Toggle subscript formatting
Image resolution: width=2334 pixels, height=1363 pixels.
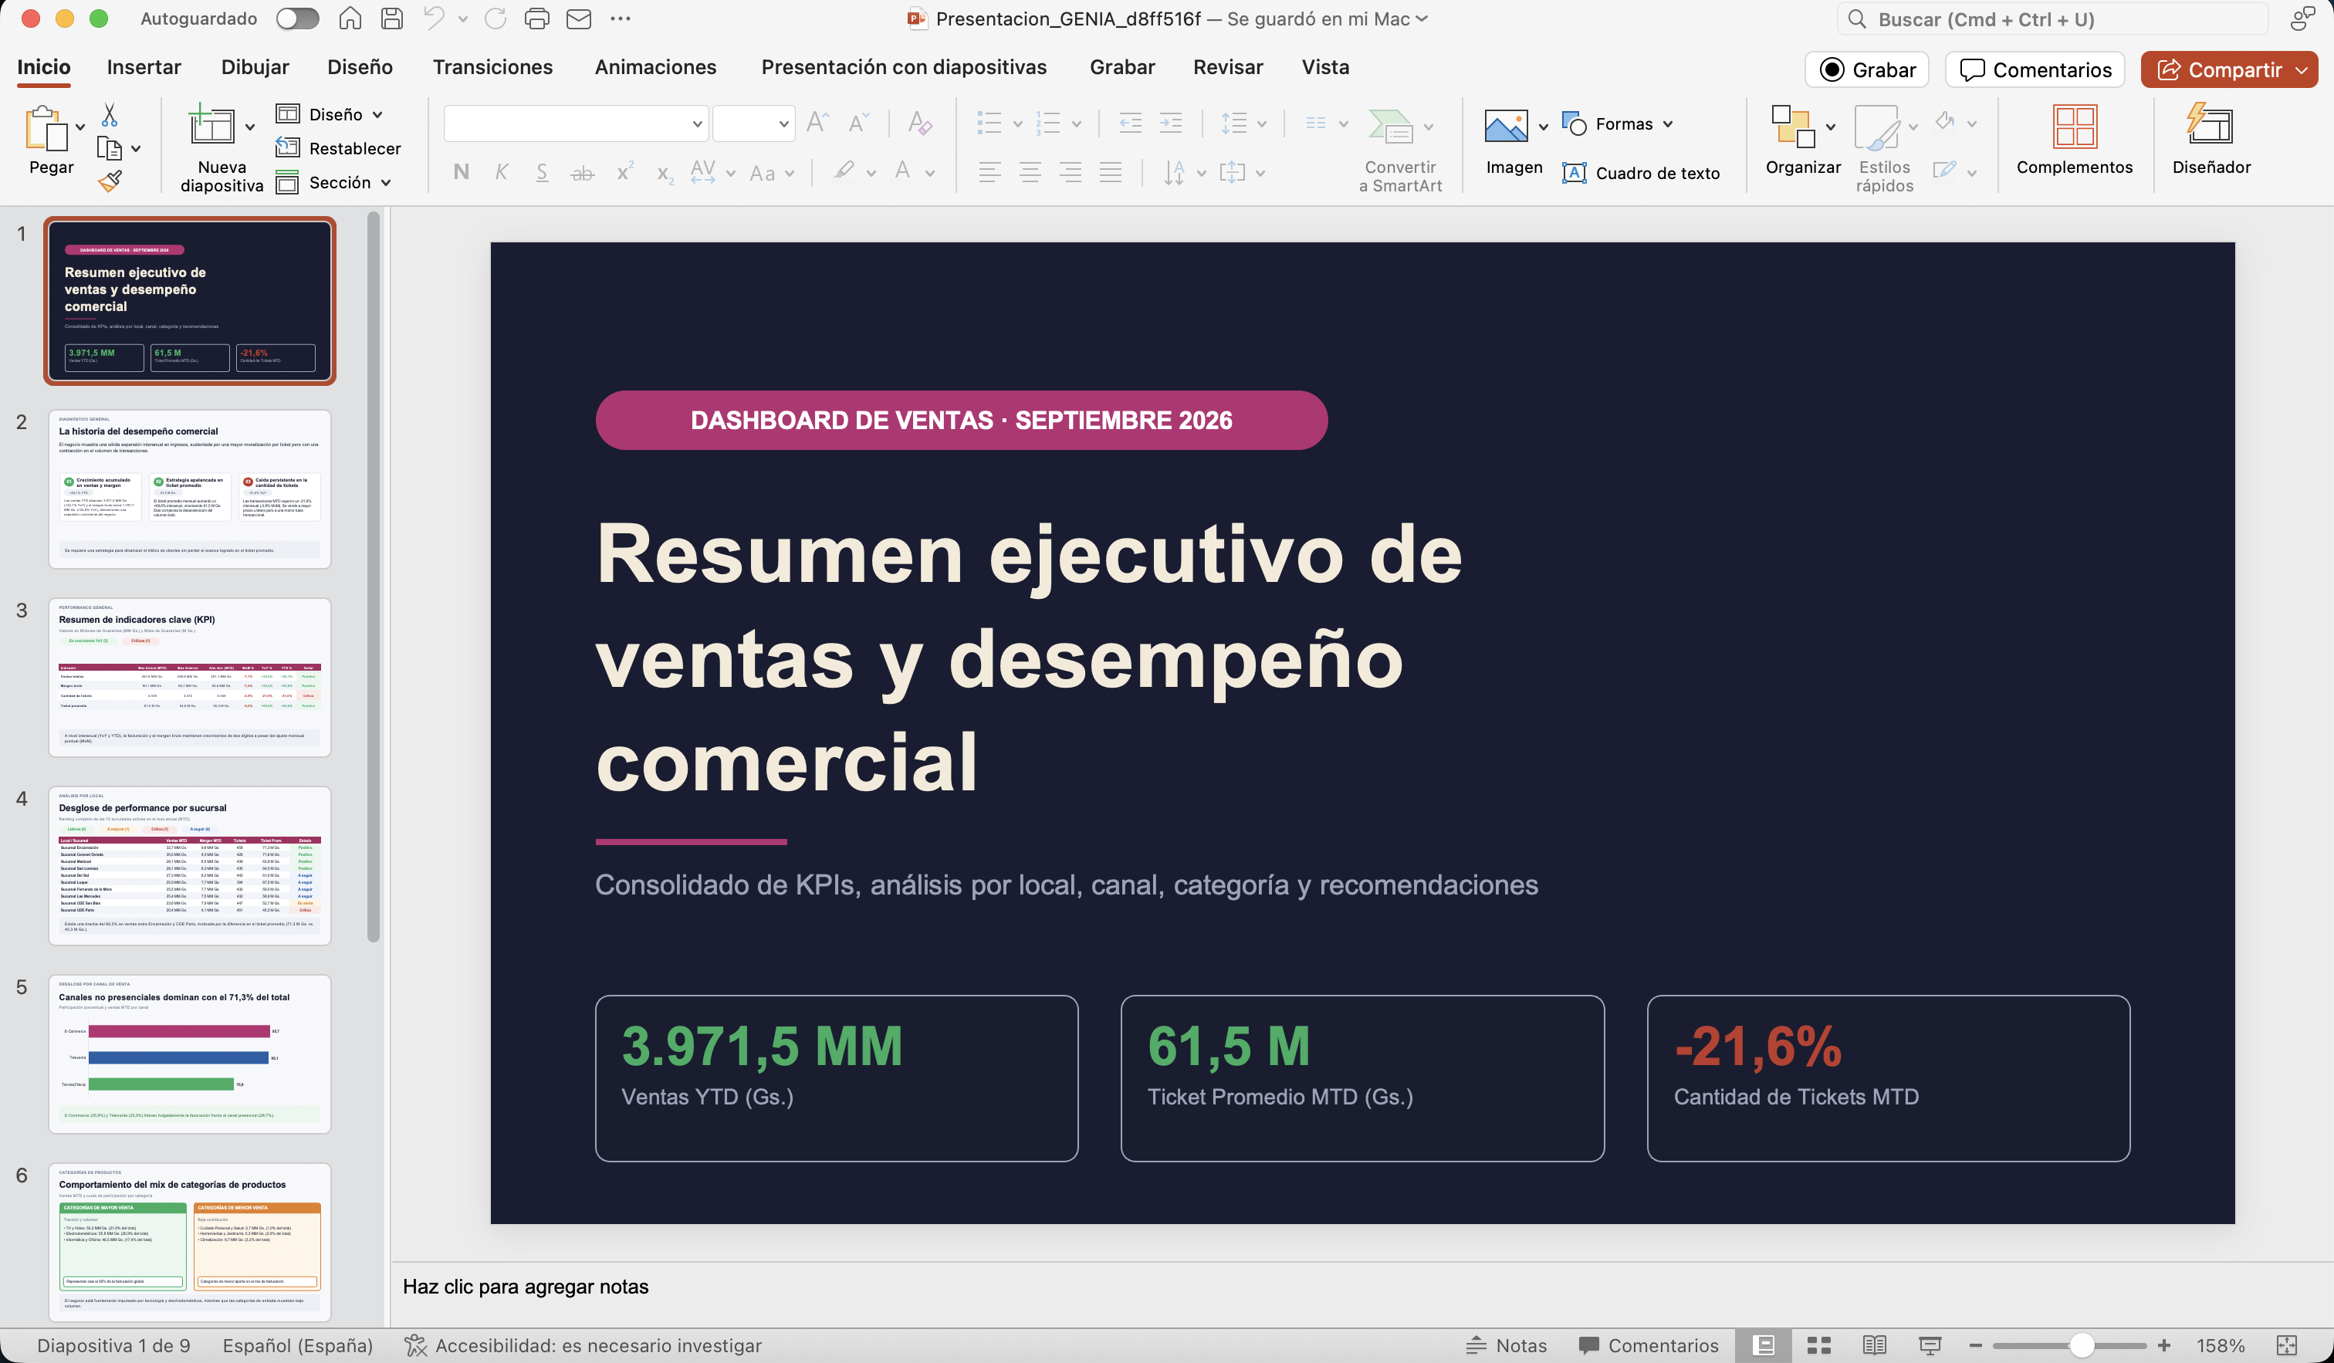coord(664,173)
